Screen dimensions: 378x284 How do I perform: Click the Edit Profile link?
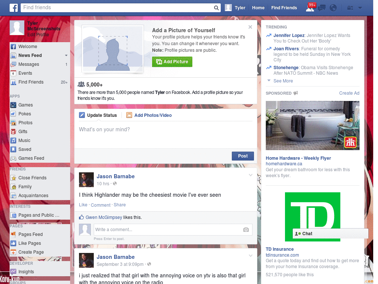[38, 34]
